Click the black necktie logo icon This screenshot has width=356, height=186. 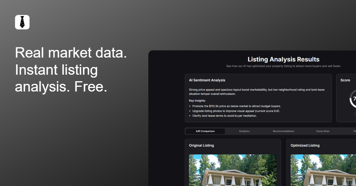coord(22,22)
